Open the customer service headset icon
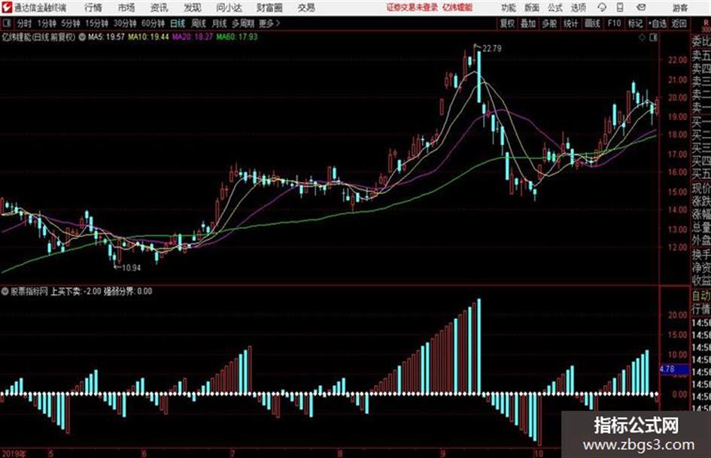711x458 pixels. click(x=602, y=8)
